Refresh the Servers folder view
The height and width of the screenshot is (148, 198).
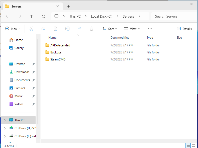(x=44, y=16)
